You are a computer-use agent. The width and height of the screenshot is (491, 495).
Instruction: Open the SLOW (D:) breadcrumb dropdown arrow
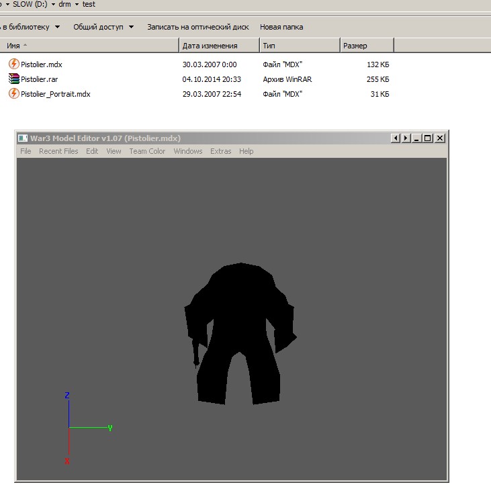[x=53, y=5]
